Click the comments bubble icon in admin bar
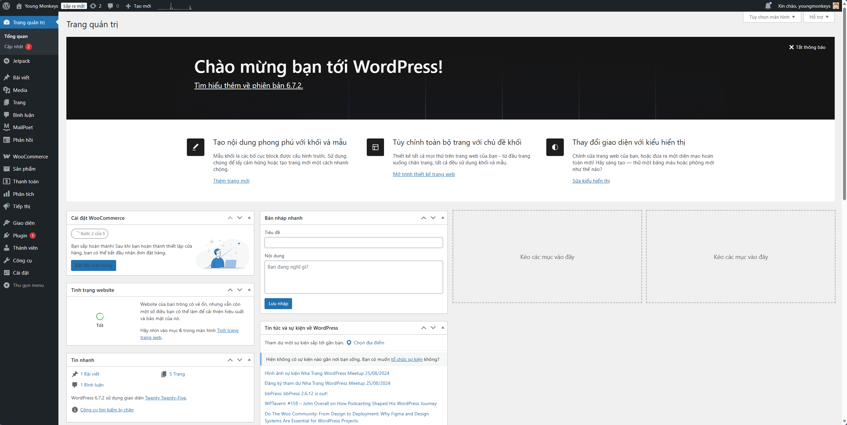Viewport: 847px width, 425px height. point(111,6)
